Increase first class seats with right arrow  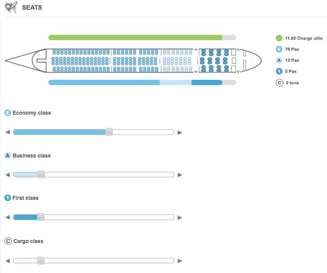tap(180, 217)
